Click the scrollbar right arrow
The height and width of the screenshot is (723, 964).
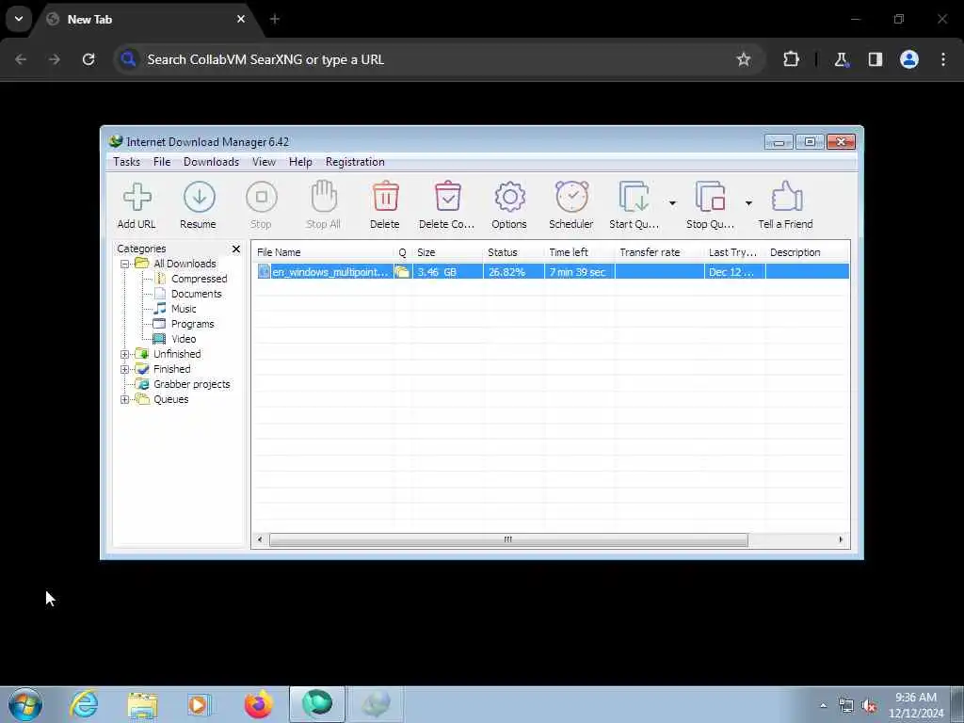pos(841,539)
